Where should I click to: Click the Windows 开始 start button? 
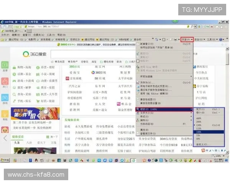(5, 160)
